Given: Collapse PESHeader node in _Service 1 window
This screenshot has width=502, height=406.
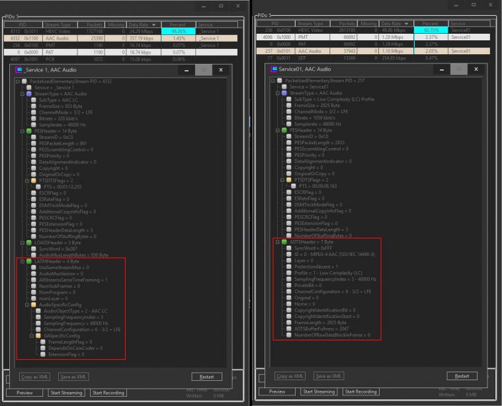Looking at the screenshot, I should pos(22,131).
